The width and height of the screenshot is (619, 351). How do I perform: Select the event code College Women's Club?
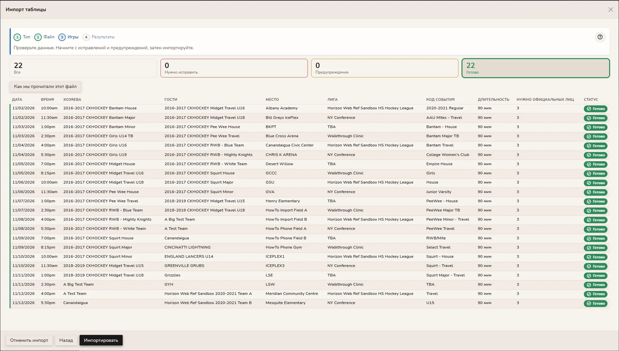tap(448, 155)
